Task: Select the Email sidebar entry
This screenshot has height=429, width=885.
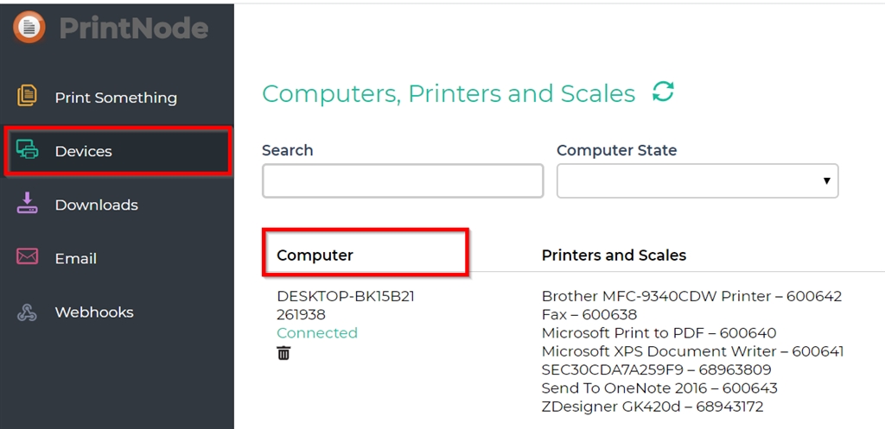Action: tap(75, 258)
